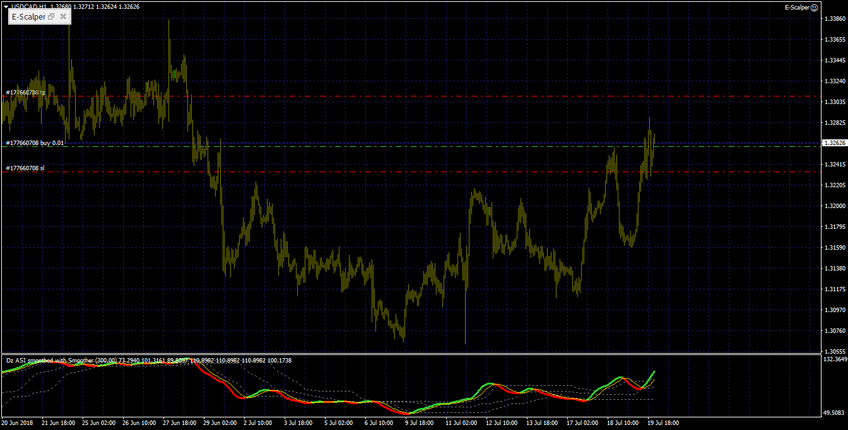This screenshot has width=848, height=430.
Task: Click the 9 Jul 18:00 time axis label
Action: click(419, 423)
